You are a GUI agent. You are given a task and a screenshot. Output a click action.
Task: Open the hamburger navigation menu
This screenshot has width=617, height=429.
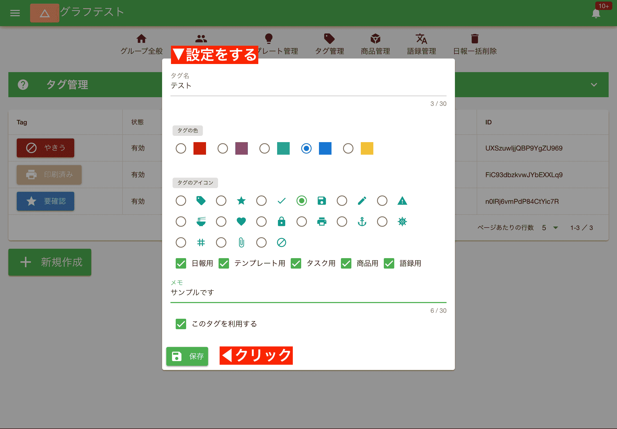point(15,13)
